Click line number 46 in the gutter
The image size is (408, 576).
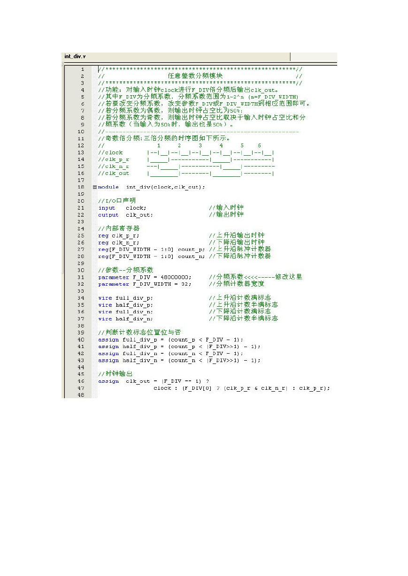(82, 381)
